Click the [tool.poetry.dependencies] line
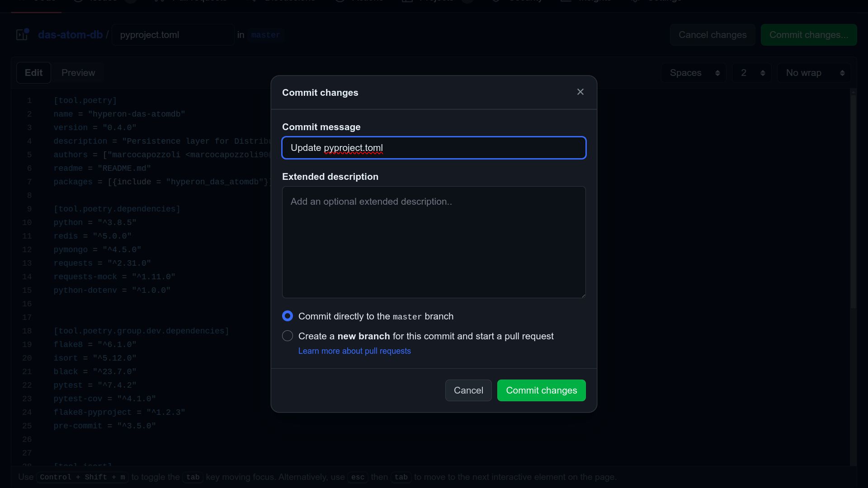Screen dimensions: 868x488 tap(117, 209)
